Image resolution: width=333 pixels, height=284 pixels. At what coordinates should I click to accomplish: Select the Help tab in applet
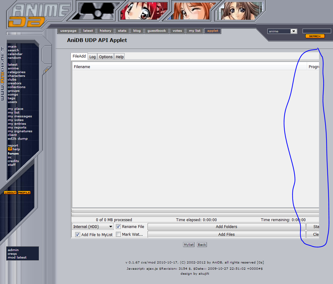tap(120, 57)
